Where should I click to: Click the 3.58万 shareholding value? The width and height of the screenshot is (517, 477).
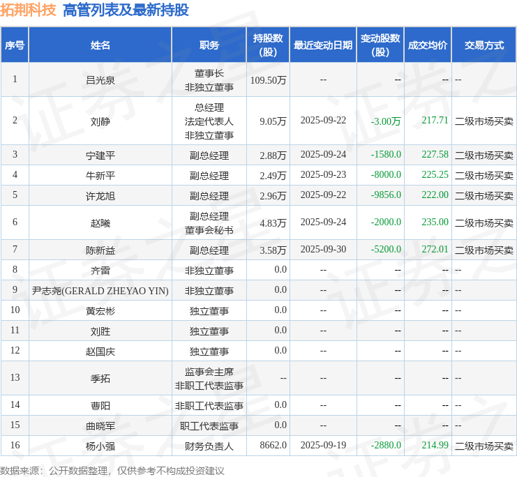click(273, 250)
